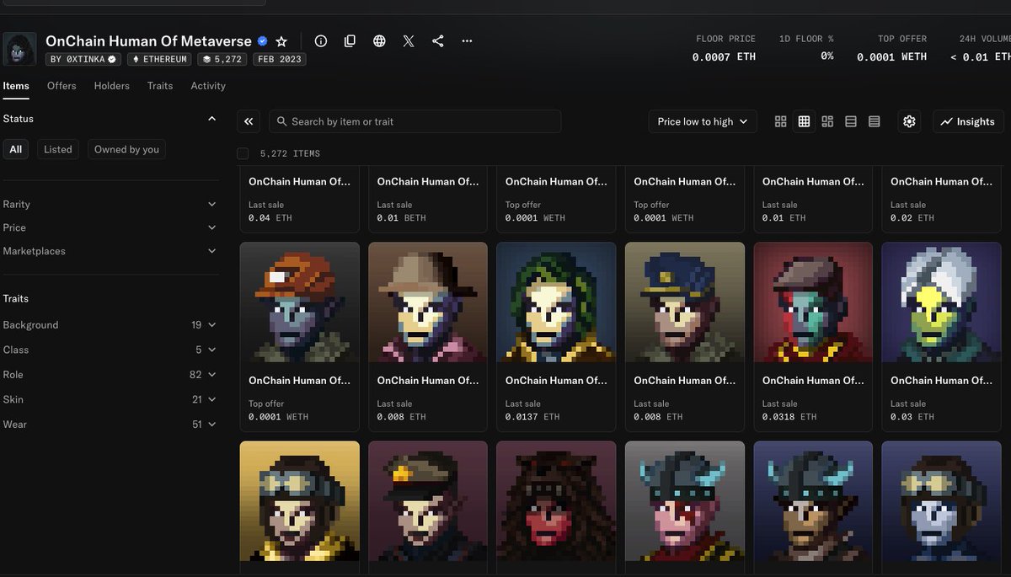Open the Traits tab

coord(160,86)
